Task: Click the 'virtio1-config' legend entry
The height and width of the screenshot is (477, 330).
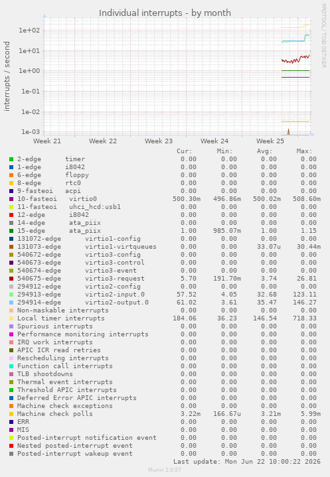Action: click(x=113, y=239)
